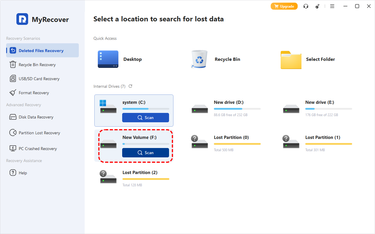
Task: Click the MyRecover logo icon
Action: click(22, 19)
